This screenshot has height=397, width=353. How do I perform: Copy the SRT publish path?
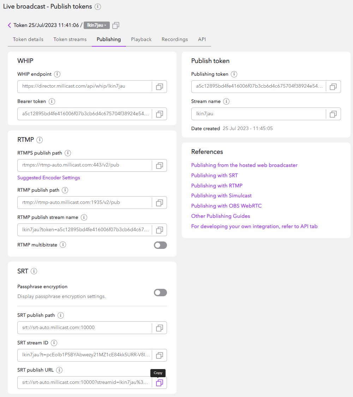(x=159, y=328)
